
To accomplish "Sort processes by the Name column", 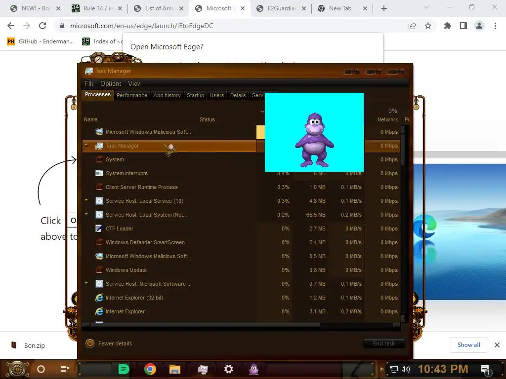I will click(91, 119).
